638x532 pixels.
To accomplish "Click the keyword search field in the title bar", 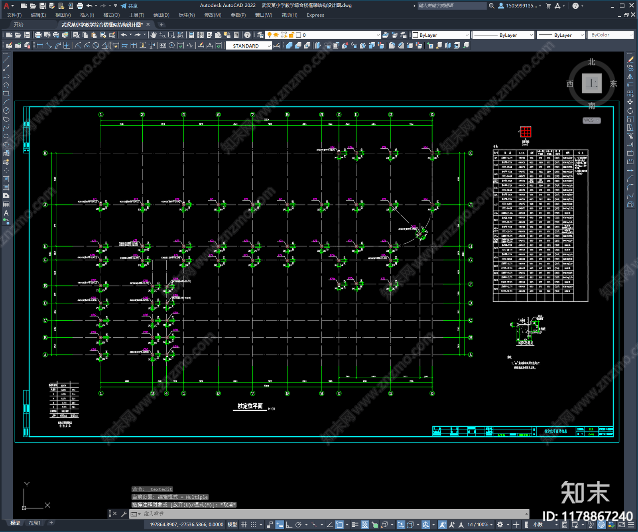I will tap(452, 6).
